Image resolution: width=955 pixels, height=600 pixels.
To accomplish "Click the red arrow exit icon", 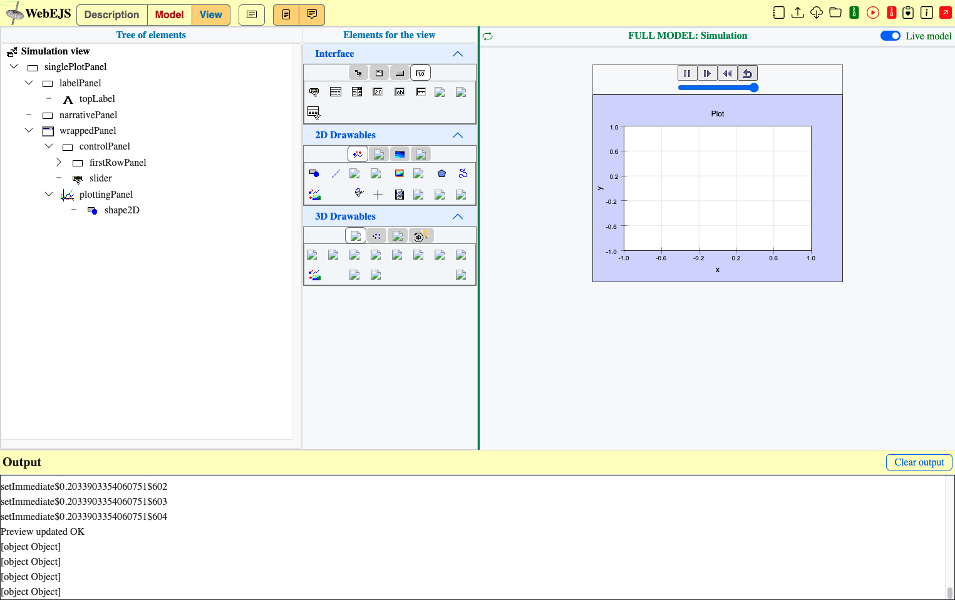I will point(946,13).
